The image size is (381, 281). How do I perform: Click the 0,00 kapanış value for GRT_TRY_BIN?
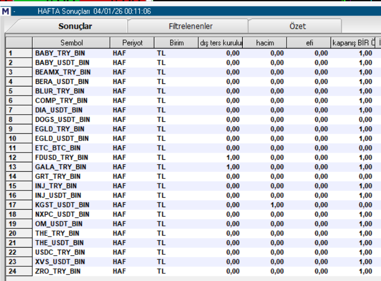365,176
